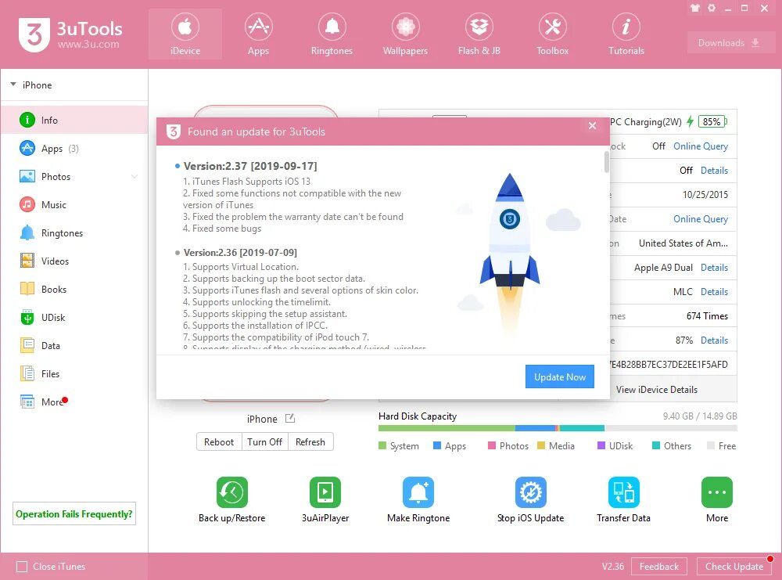This screenshot has height=580, width=782.
Task: Open Videos in the sidebar
Action: pyautogui.click(x=74, y=261)
